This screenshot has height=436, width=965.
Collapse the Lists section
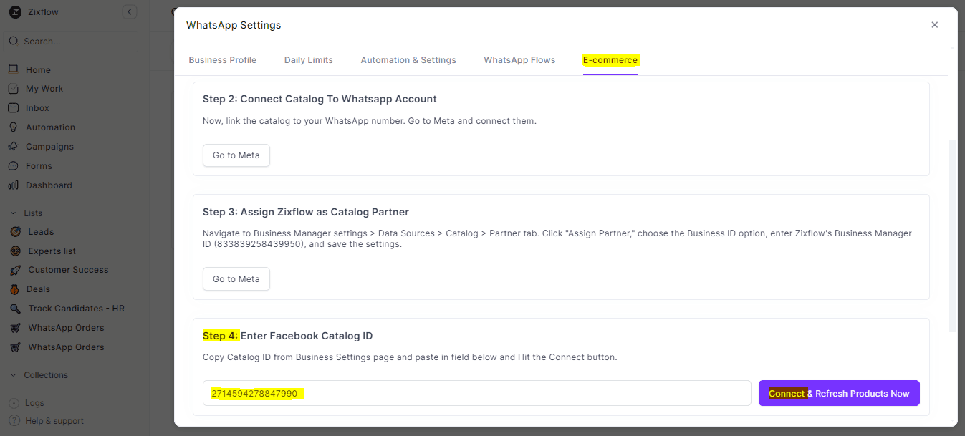point(13,213)
